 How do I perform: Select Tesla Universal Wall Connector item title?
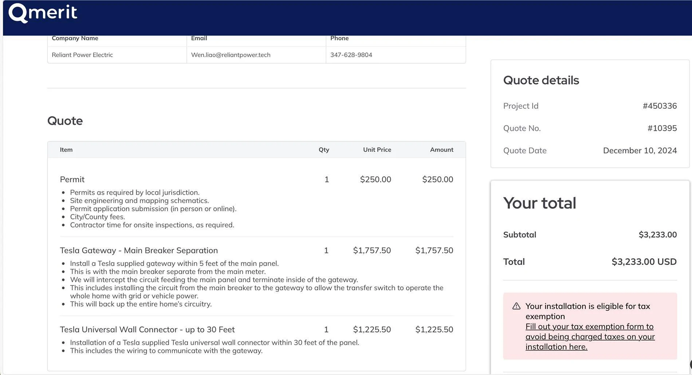point(147,330)
